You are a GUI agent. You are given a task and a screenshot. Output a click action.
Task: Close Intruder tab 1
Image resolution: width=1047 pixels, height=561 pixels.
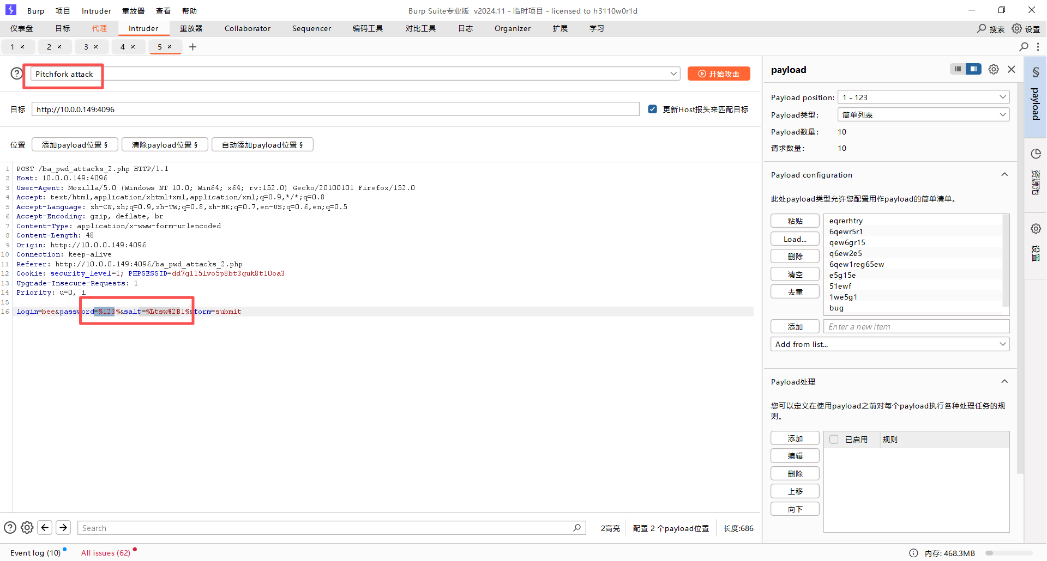point(22,47)
